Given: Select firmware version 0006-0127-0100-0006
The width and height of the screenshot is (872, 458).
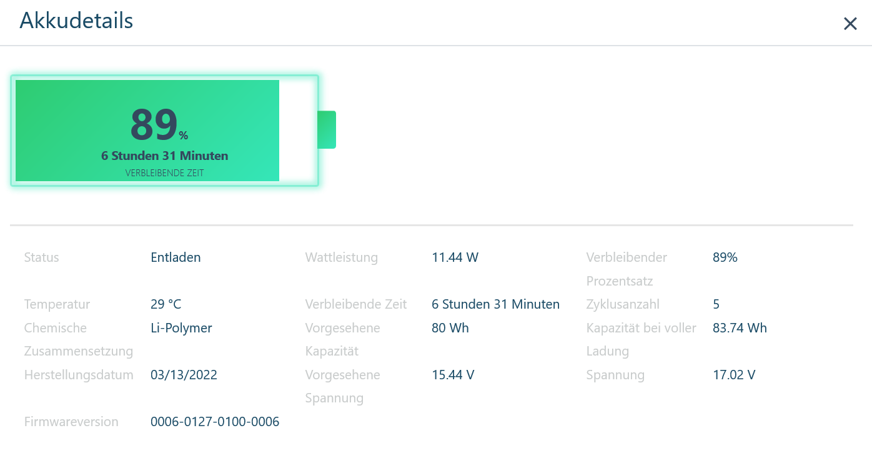Looking at the screenshot, I should click(x=215, y=422).
